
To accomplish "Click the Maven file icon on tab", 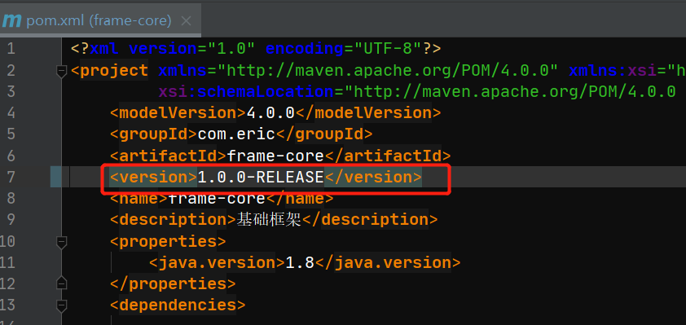I will pos(11,21).
